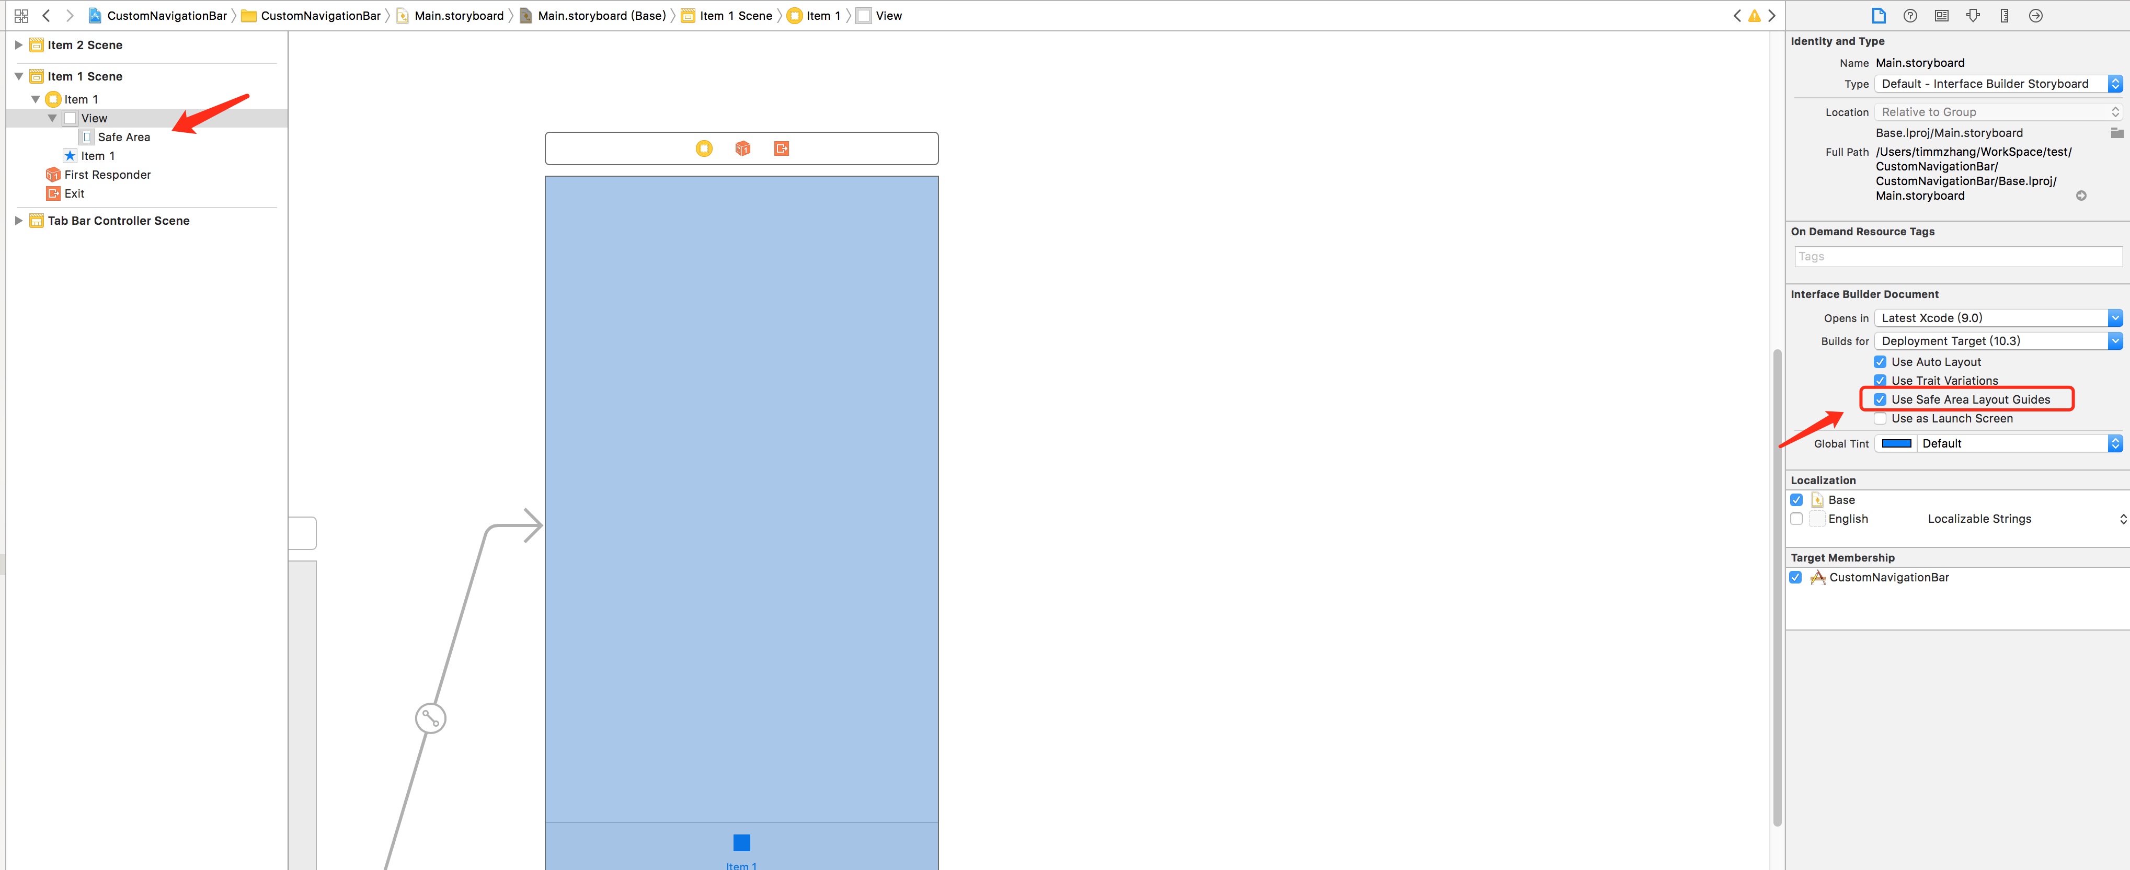Click Item 1 controller in jump bar
This screenshot has height=870, width=2130.
pos(814,16)
